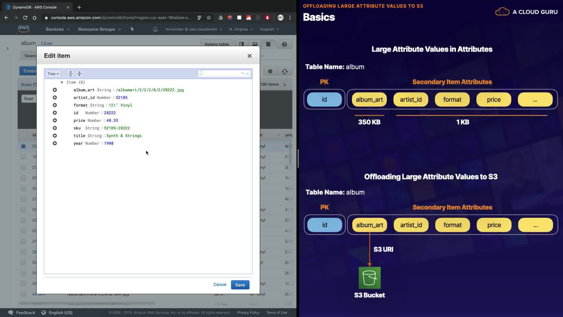Click the plus icon beside album_art attribute
The image size is (563, 317).
(55, 90)
